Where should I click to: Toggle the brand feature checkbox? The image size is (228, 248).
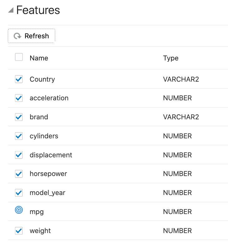(x=19, y=117)
